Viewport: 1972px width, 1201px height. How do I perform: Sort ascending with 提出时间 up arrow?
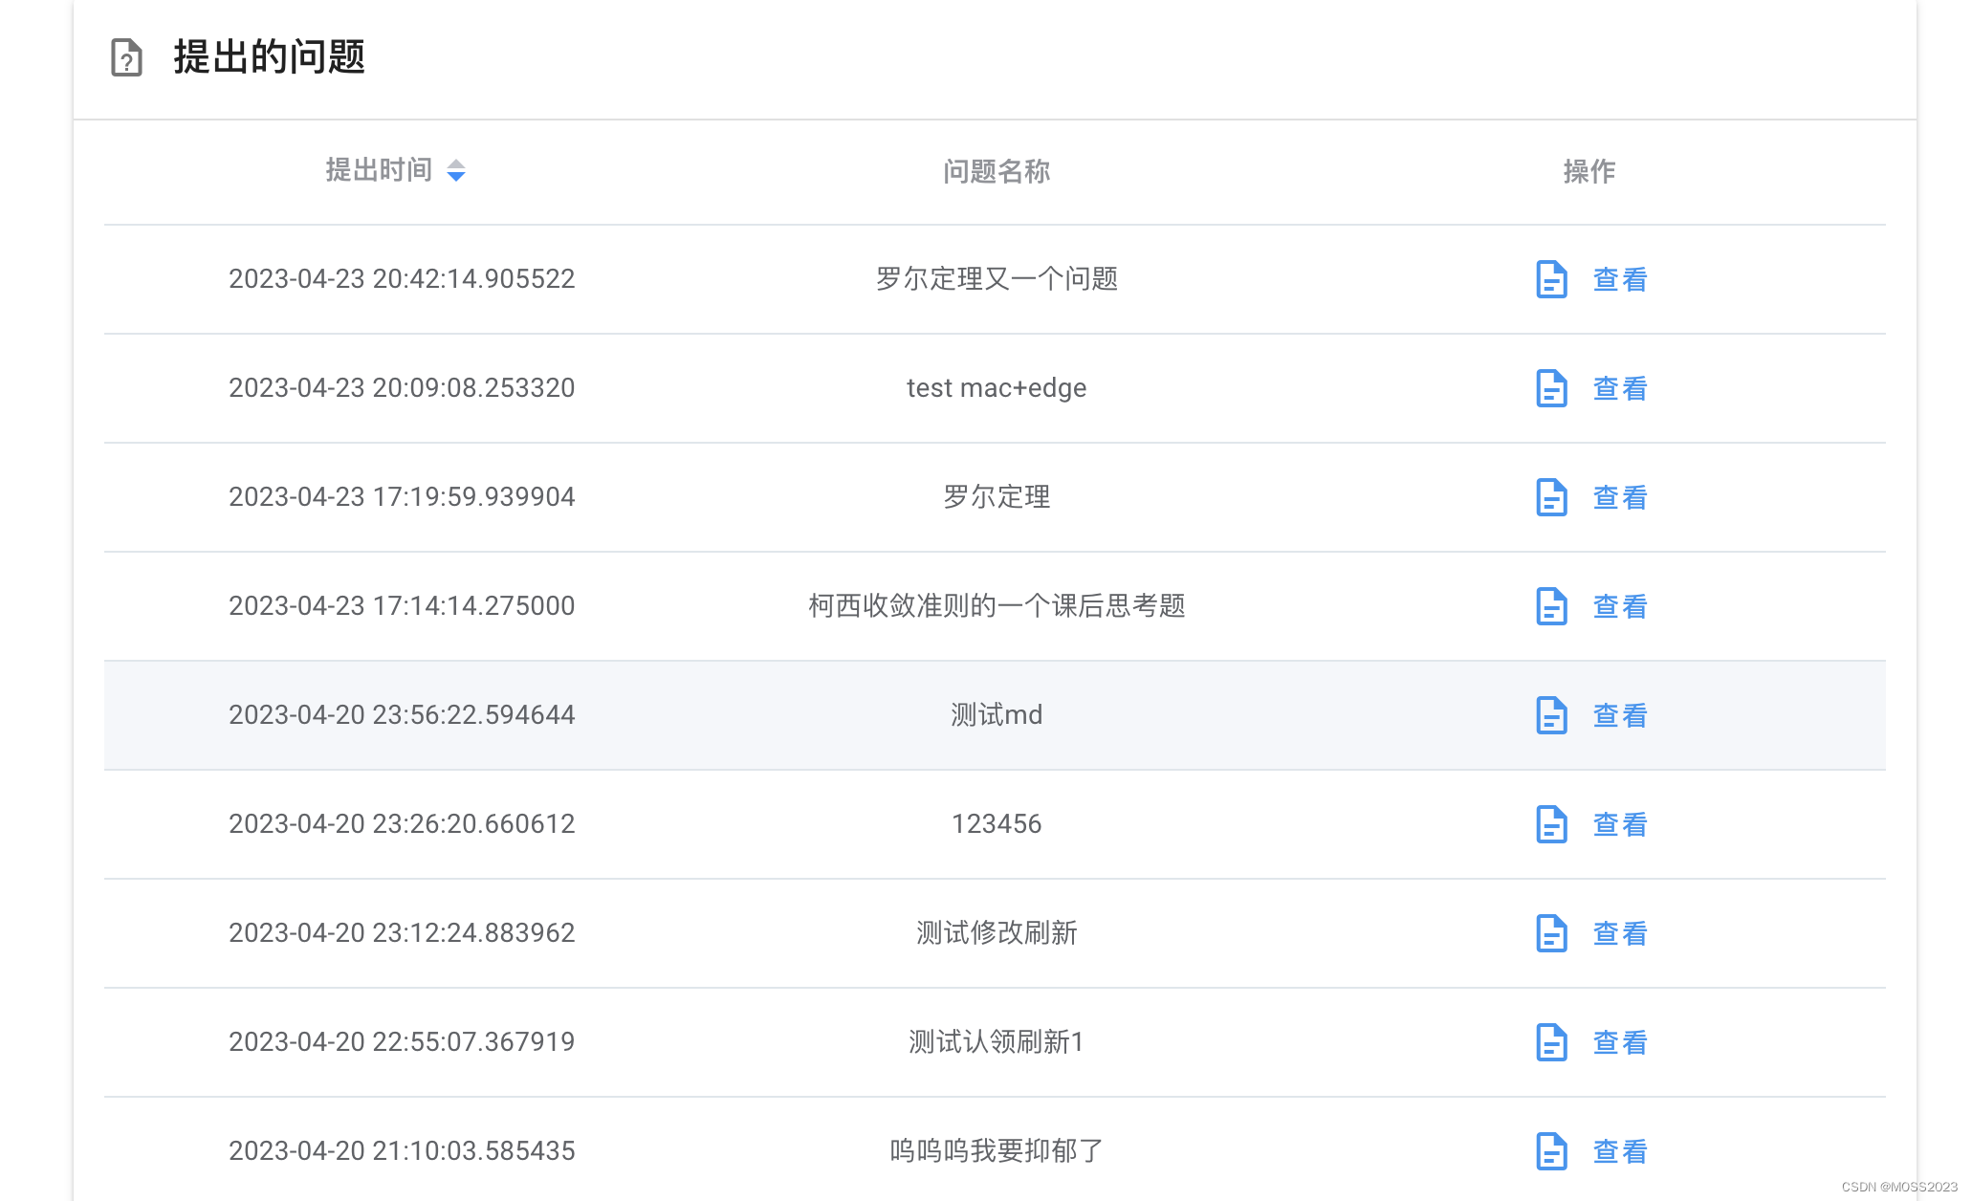456,164
